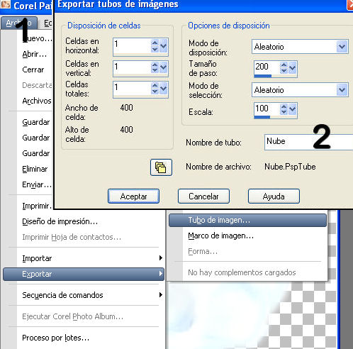Click the Nombre de tubo text field

[308, 142]
